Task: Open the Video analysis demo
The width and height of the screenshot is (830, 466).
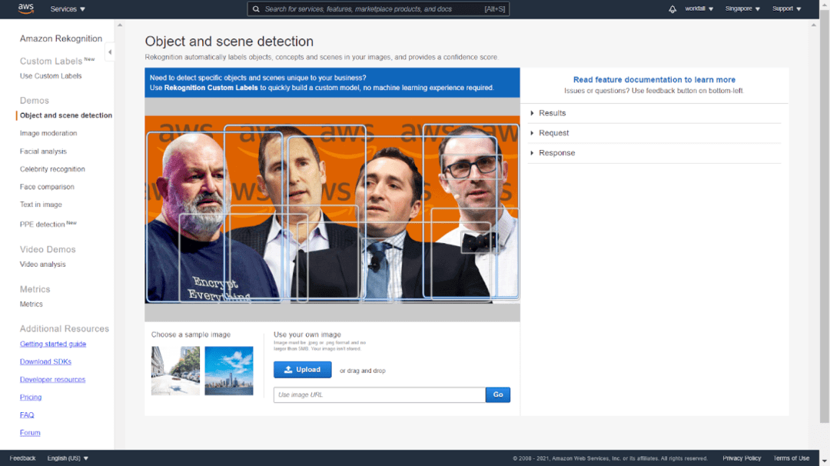Action: click(42, 264)
